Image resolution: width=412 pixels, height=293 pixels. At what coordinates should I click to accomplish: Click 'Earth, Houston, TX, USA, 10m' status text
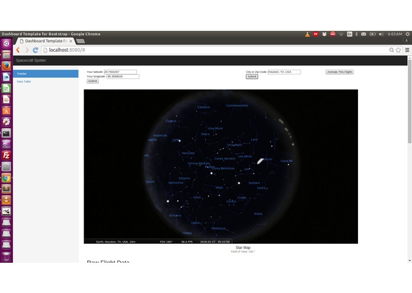(116, 242)
